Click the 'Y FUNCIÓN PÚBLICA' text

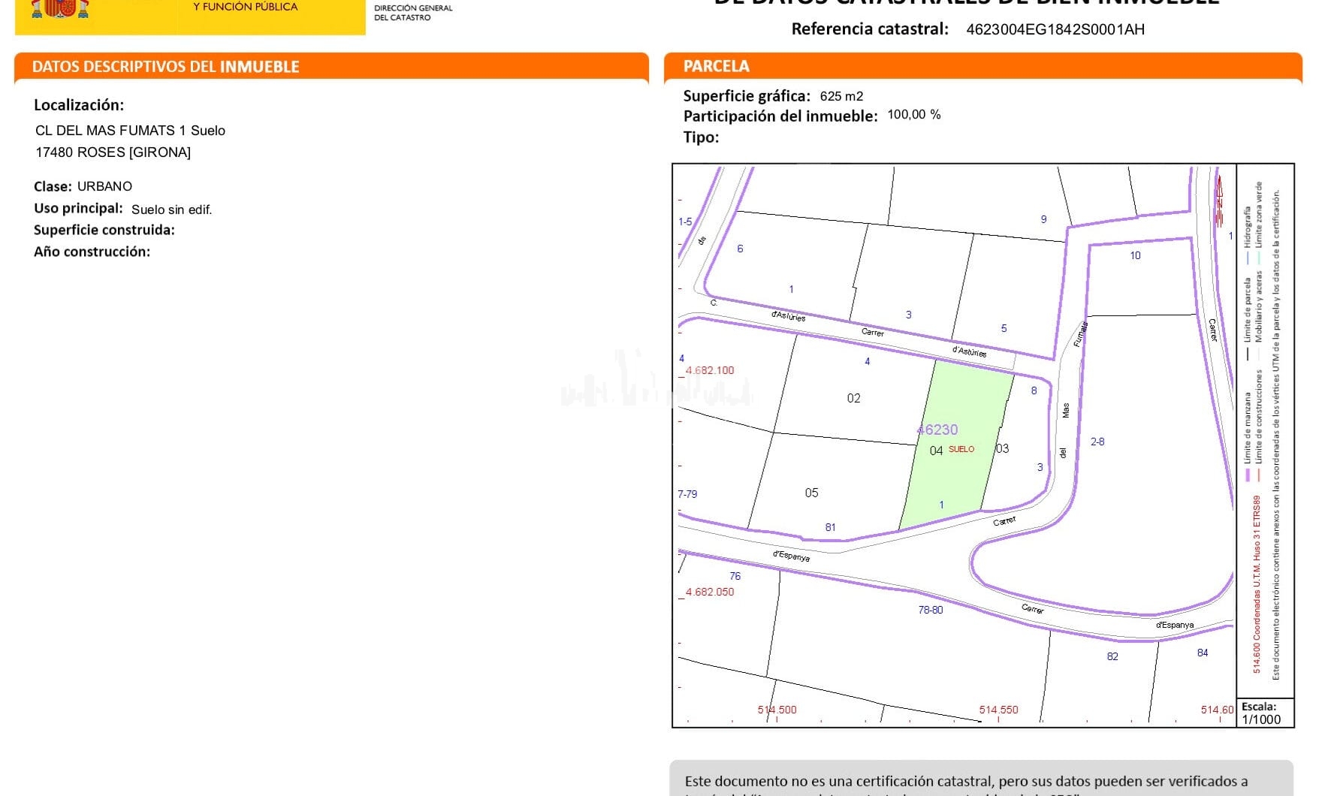[246, 7]
